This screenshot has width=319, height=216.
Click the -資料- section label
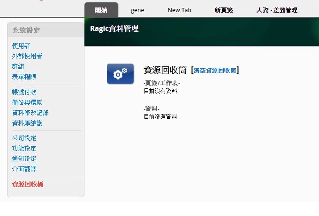pyautogui.click(x=152, y=109)
